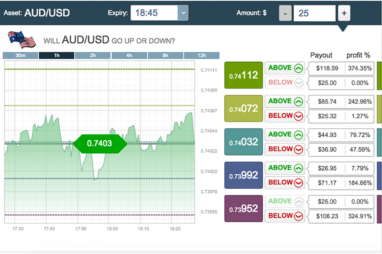The height and width of the screenshot is (254, 382).
Task: Click the green up-arrow icon beside ABOVE for 0.74112
Action: point(299,68)
